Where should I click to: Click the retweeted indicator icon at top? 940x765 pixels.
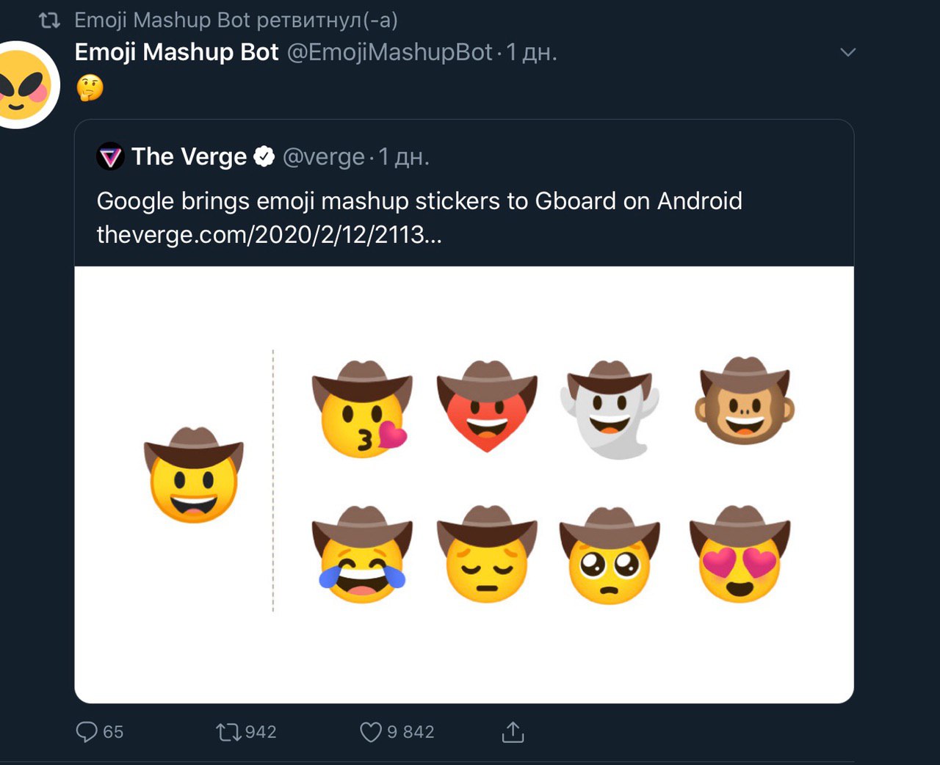coord(50,21)
